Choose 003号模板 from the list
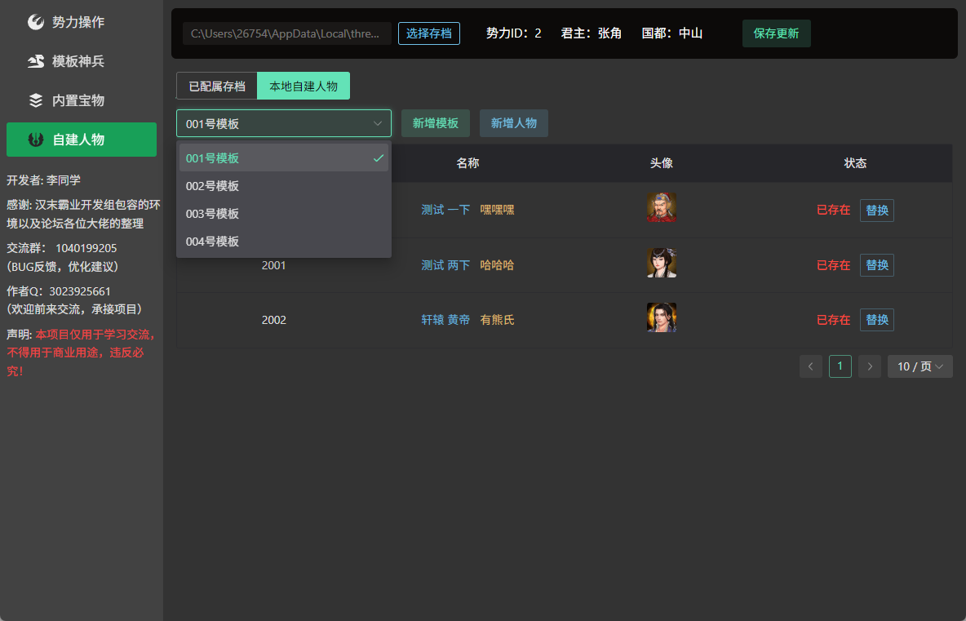The width and height of the screenshot is (966, 621). [x=283, y=214]
